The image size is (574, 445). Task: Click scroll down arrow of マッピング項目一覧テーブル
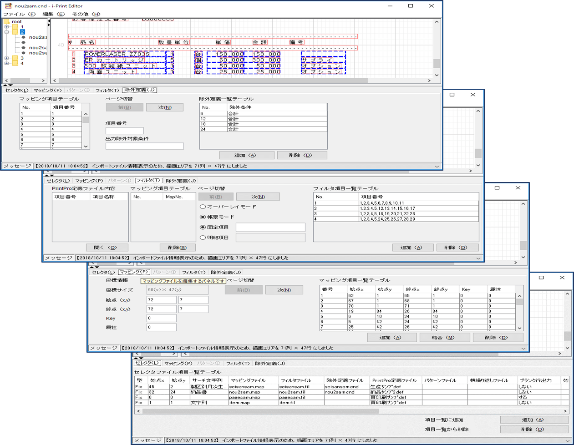(519, 328)
